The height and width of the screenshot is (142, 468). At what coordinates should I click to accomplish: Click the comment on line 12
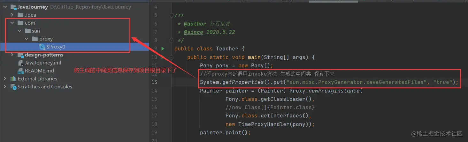tap(267, 74)
